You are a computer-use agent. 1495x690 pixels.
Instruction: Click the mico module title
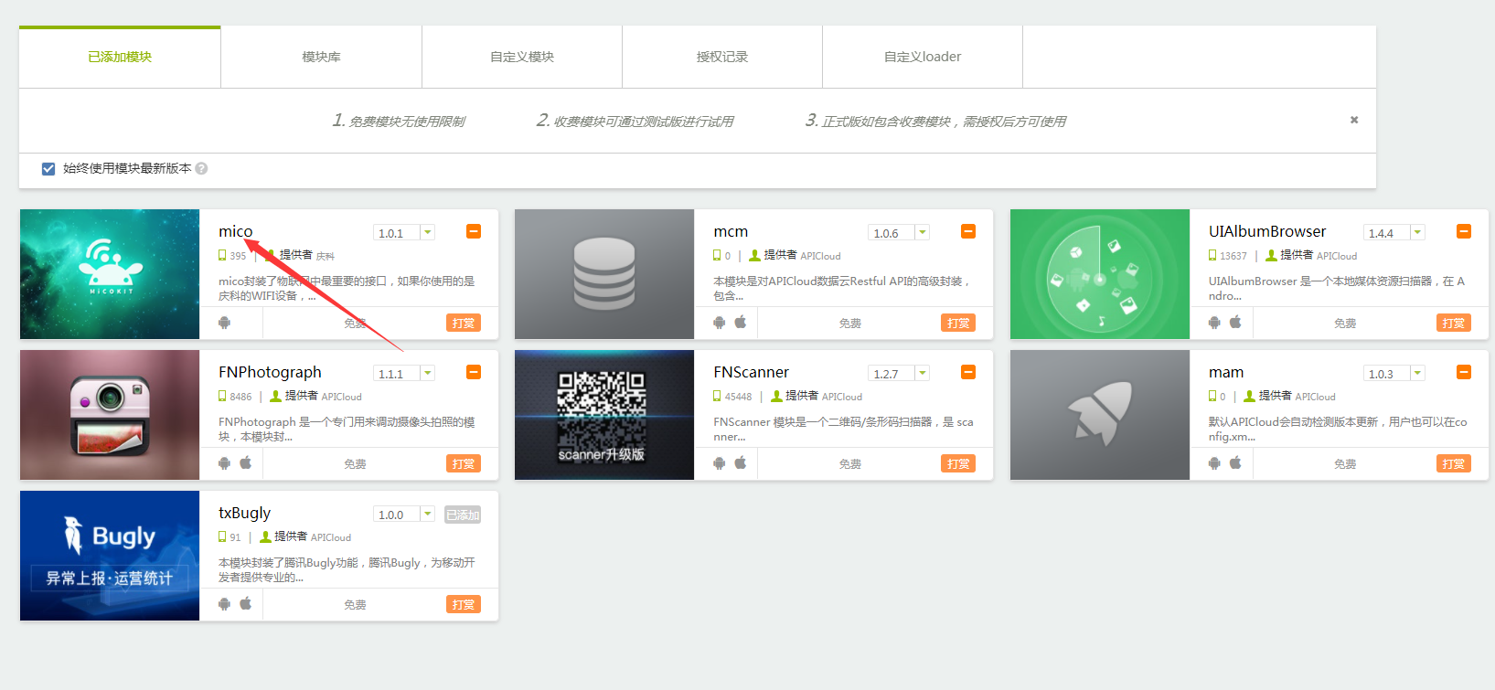pos(236,231)
